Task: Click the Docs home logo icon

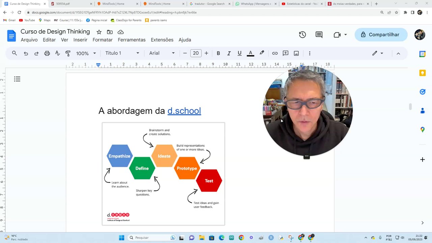Action: click(11, 35)
